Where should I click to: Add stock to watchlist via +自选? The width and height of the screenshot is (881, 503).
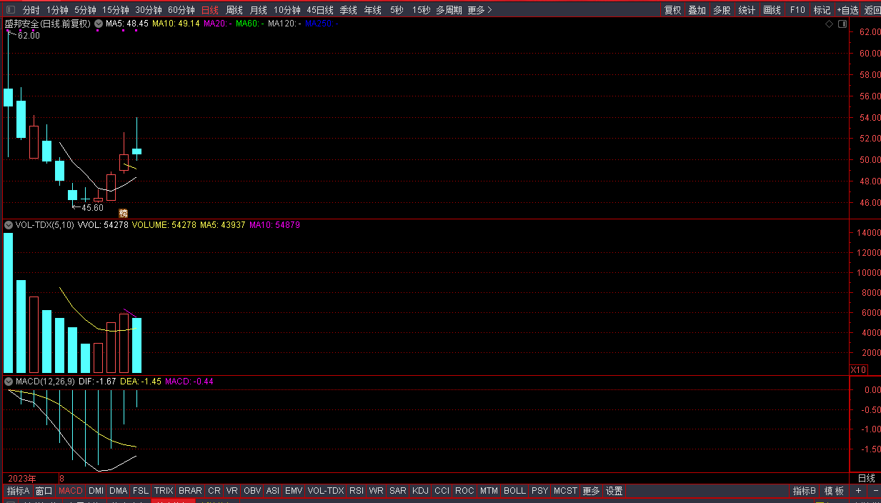pos(847,10)
